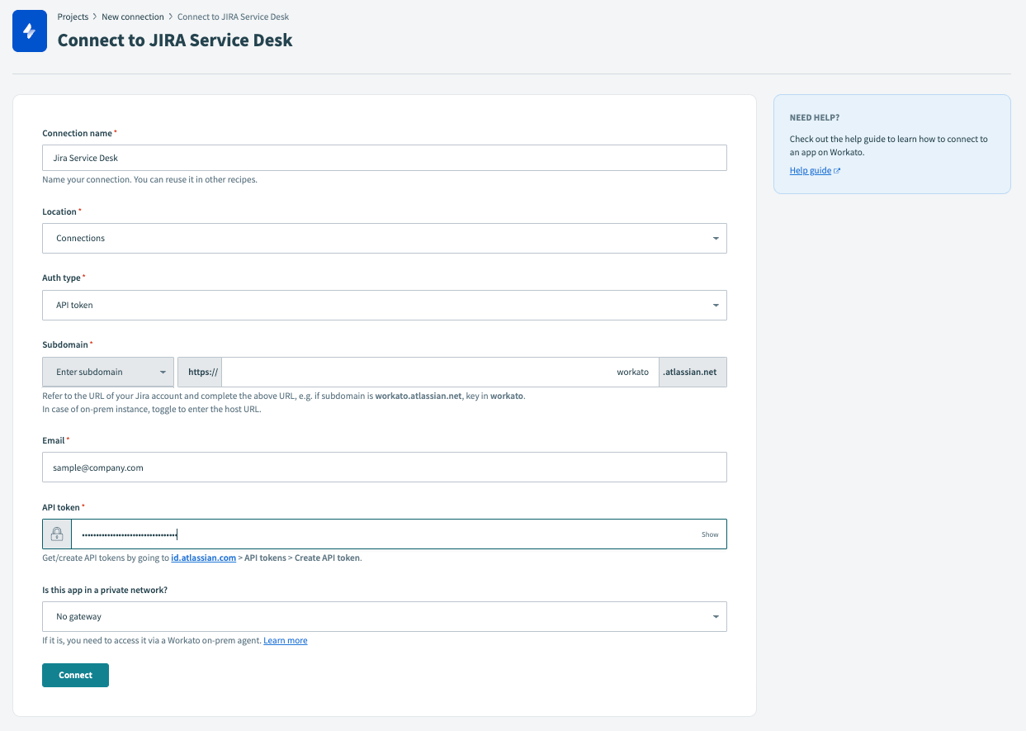This screenshot has width=1026, height=731.
Task: Click the external link icon beside Help guide
Action: point(839,170)
